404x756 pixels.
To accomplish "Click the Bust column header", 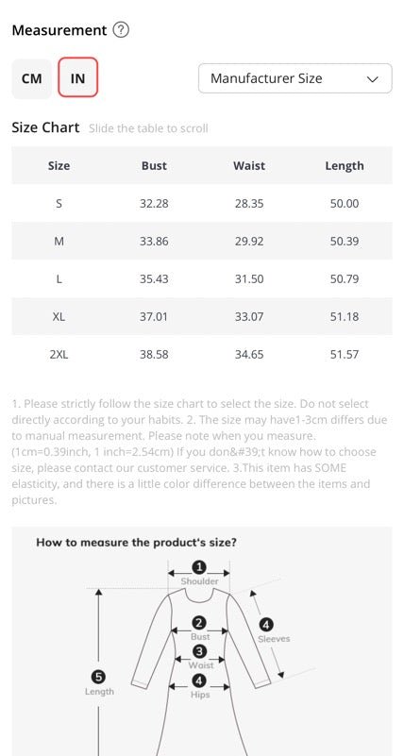I will point(154,166).
